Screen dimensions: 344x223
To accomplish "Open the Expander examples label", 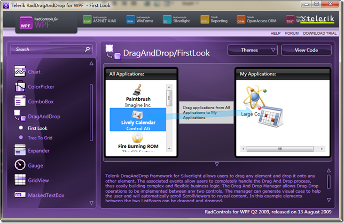I will click(38, 151).
